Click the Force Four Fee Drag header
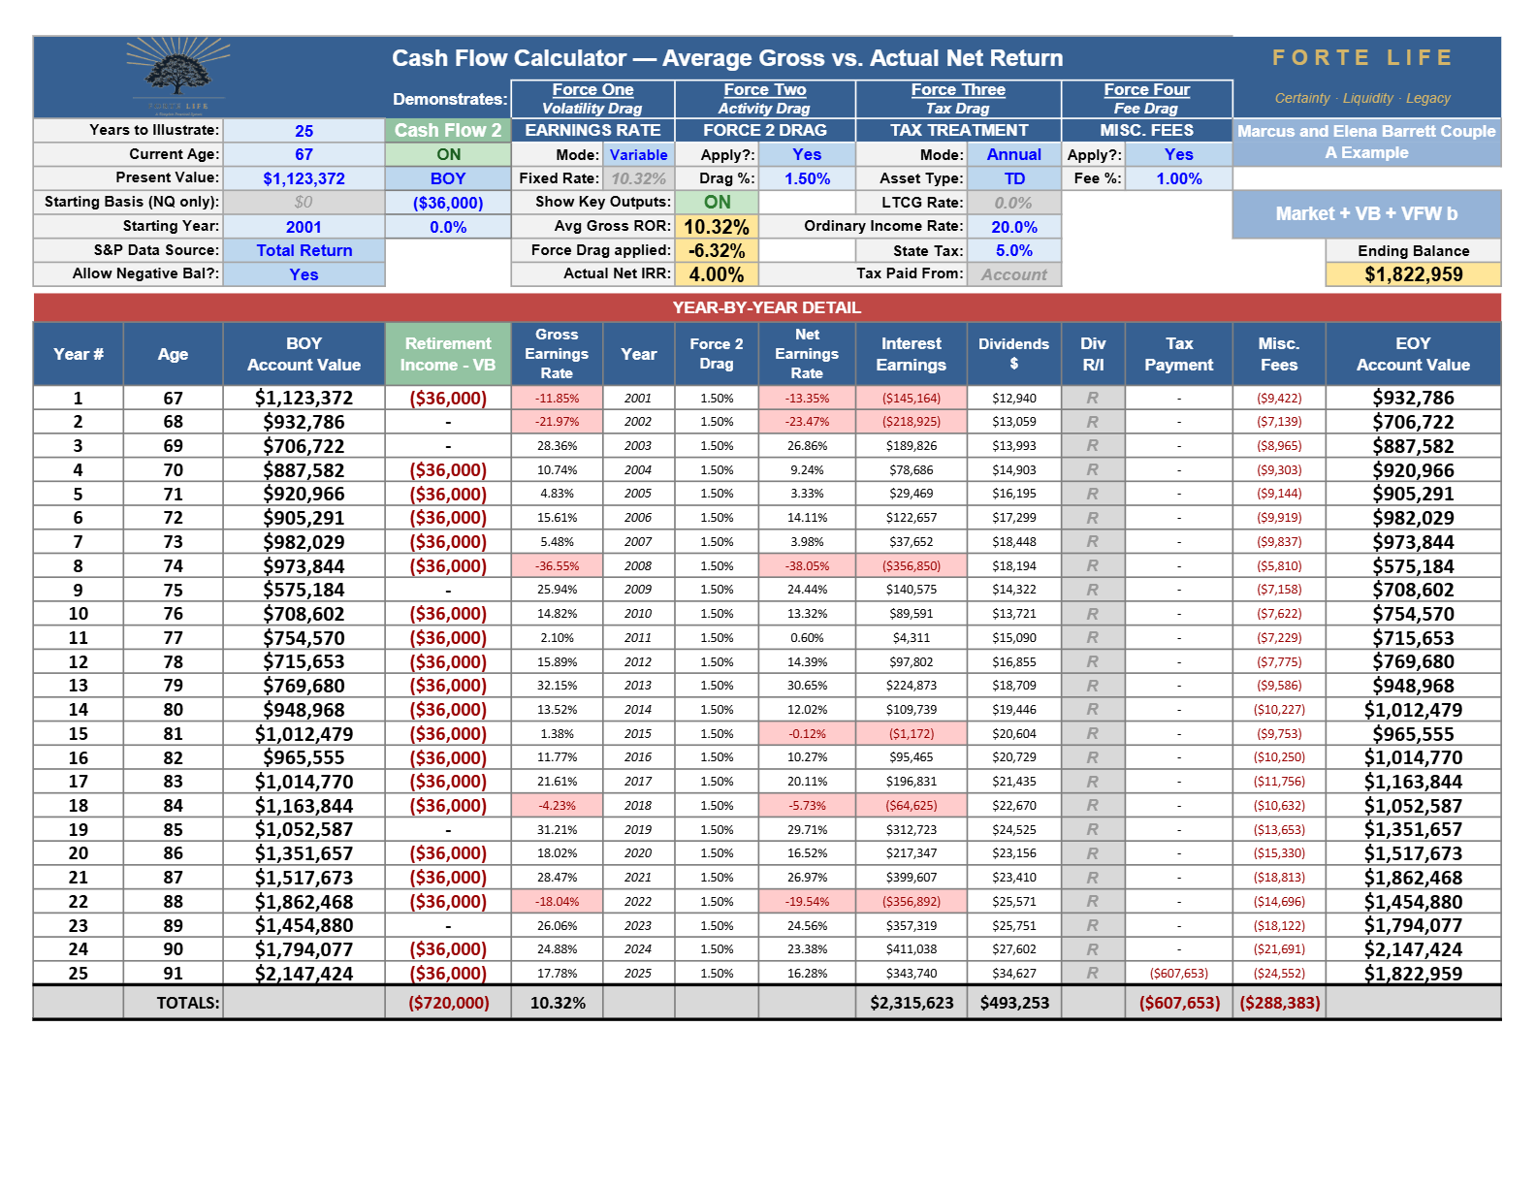 tap(1146, 99)
